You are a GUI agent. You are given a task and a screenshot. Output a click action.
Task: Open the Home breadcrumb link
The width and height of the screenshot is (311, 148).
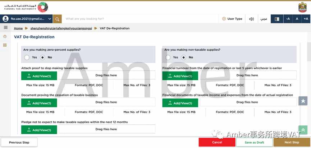coord(18,28)
